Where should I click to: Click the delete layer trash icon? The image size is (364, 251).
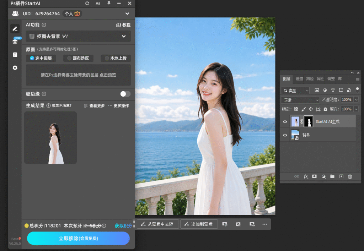[x=350, y=176]
